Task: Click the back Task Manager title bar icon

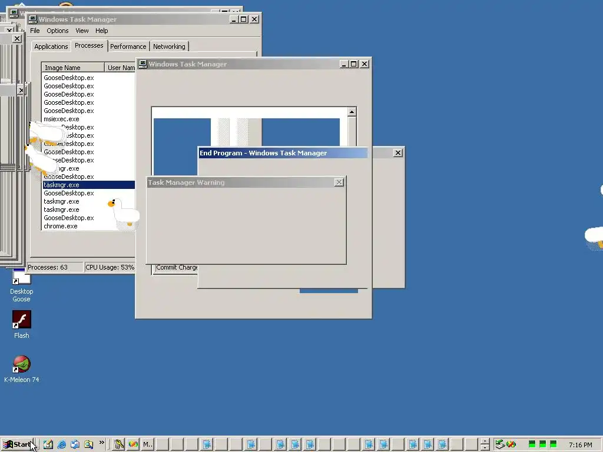Action: 33,19
